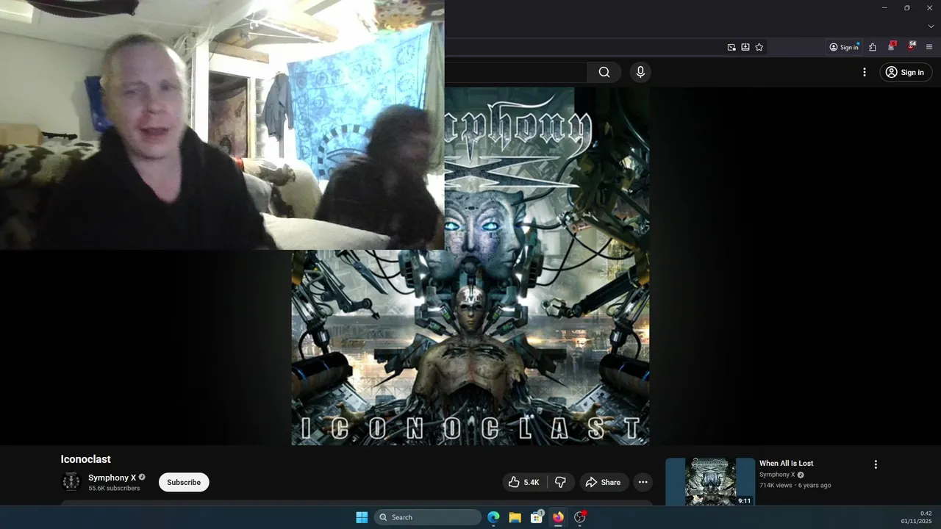Click 'When All Is Lost' title link

[x=786, y=463]
